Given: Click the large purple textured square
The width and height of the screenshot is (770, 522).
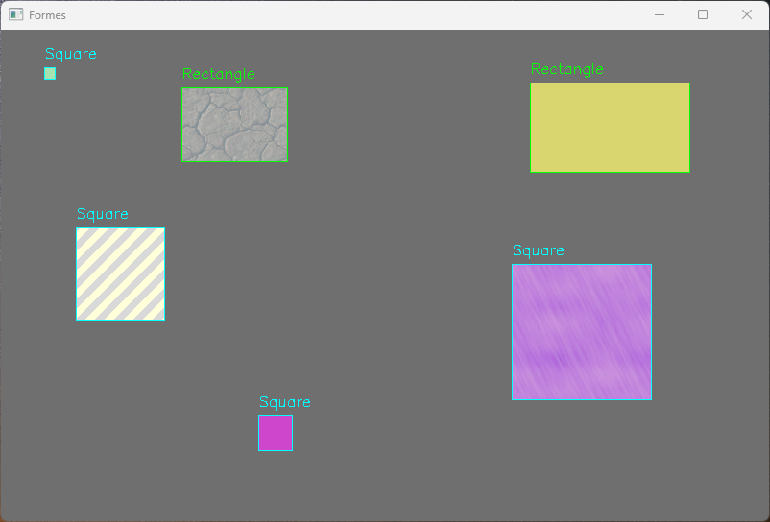Looking at the screenshot, I should (x=582, y=332).
